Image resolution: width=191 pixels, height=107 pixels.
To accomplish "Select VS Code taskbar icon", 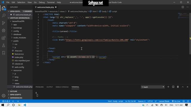I will (25, 105).
